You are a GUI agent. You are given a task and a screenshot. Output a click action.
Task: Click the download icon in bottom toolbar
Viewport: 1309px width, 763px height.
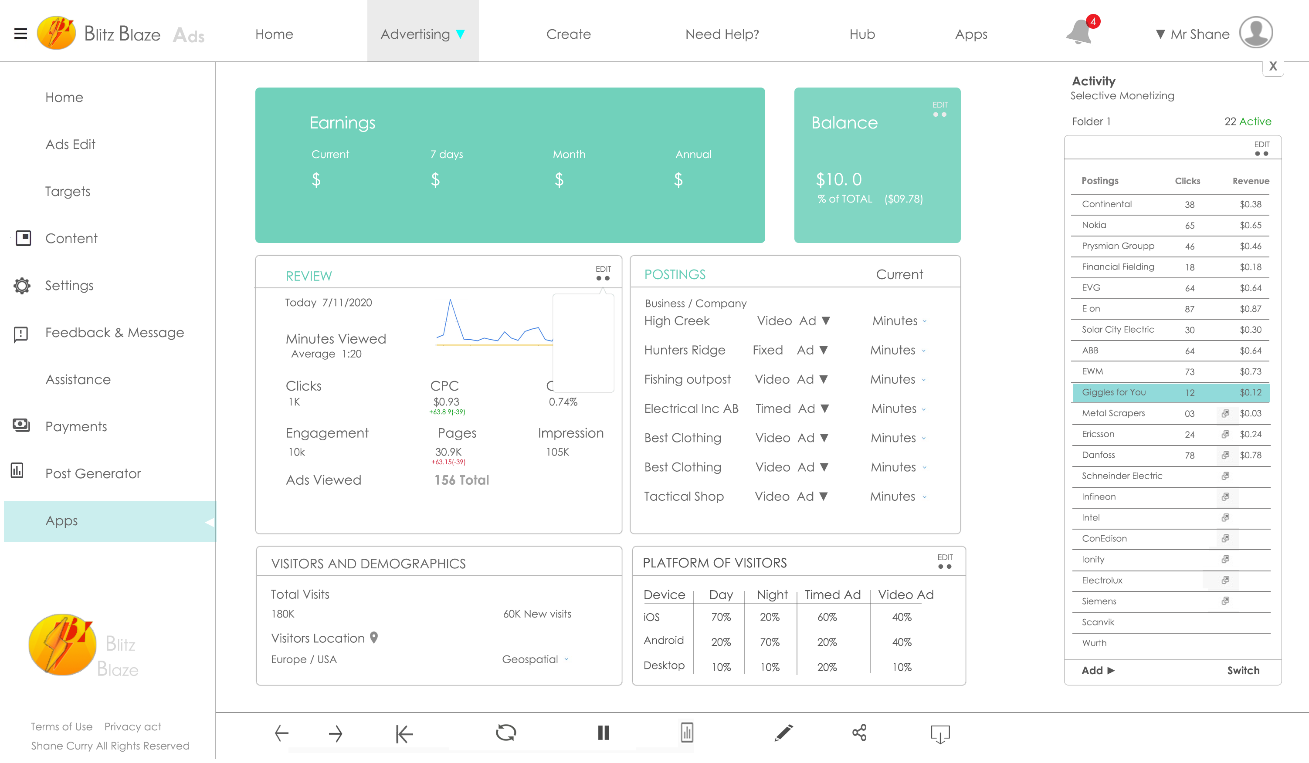(x=939, y=733)
